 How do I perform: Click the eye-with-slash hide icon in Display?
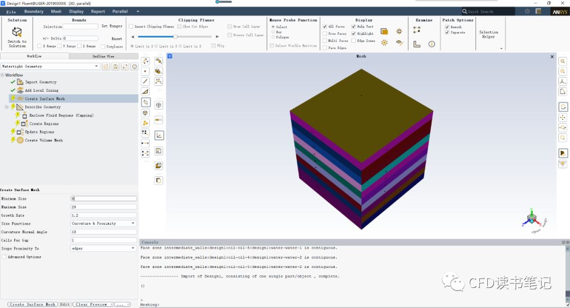point(399,43)
